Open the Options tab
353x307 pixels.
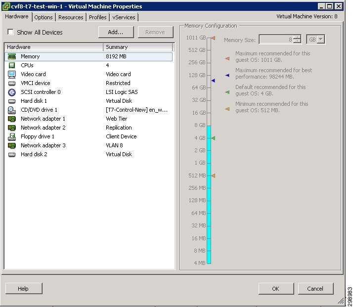tap(44, 17)
